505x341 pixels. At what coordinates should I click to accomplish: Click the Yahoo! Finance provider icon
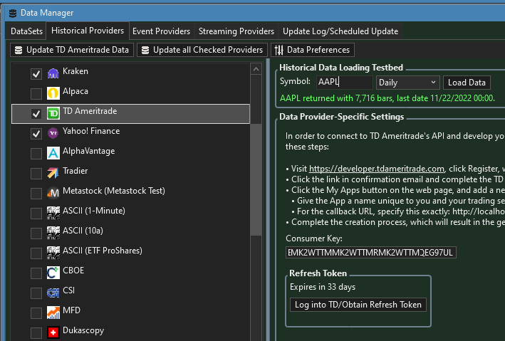click(53, 133)
